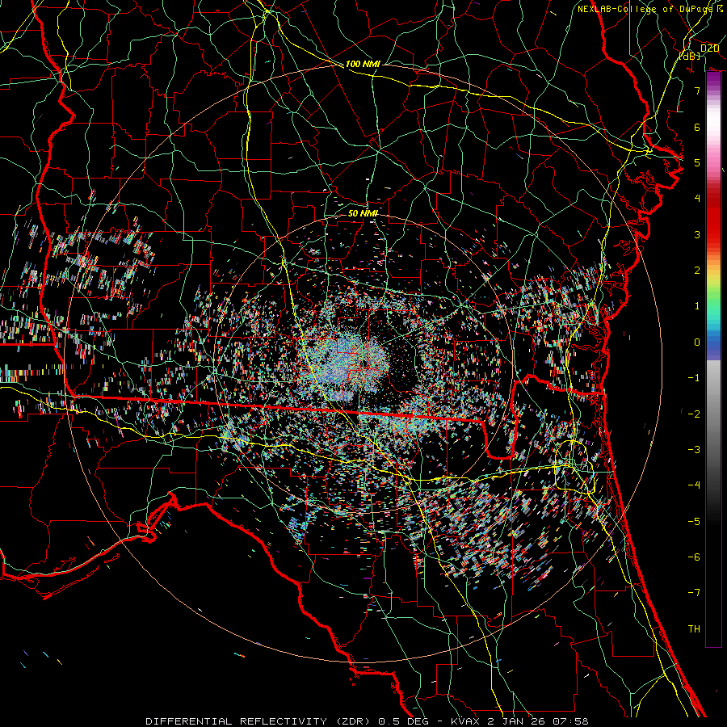Viewport: 727px width, 727px height.
Task: Click the TH threshold label on scale
Action: 694,629
